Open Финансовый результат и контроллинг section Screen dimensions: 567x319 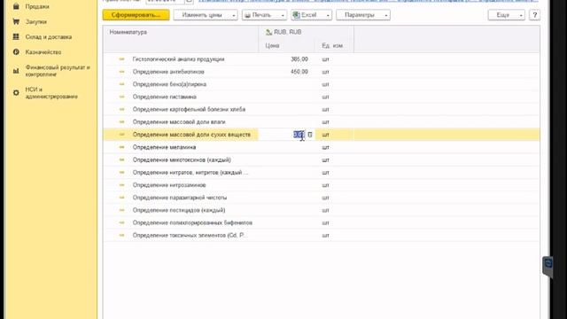[x=58, y=71]
